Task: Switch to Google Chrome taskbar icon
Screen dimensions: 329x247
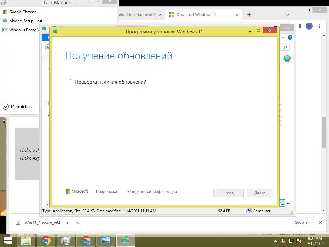Action: pyautogui.click(x=46, y=241)
